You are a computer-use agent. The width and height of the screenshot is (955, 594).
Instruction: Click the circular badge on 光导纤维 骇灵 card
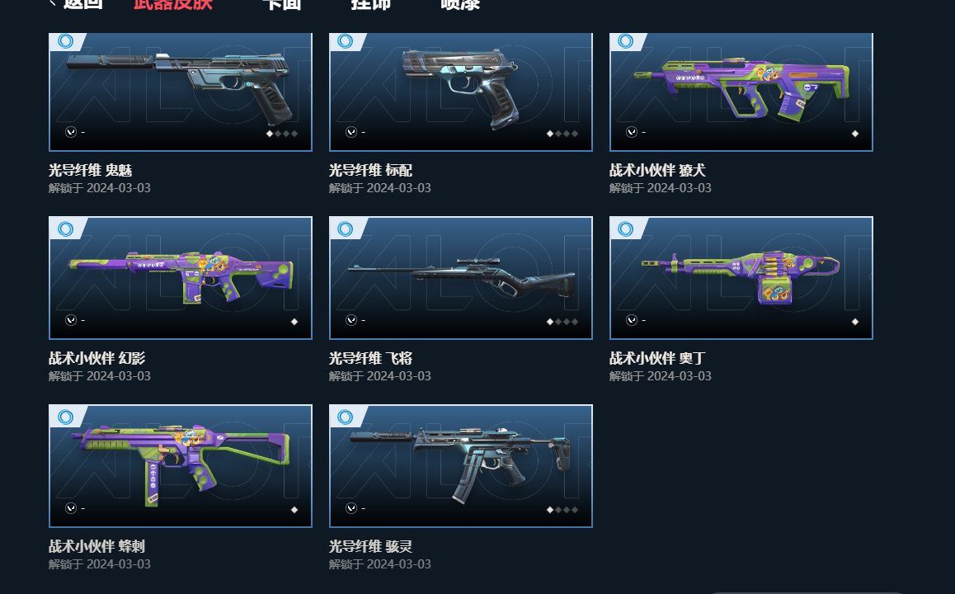point(346,417)
